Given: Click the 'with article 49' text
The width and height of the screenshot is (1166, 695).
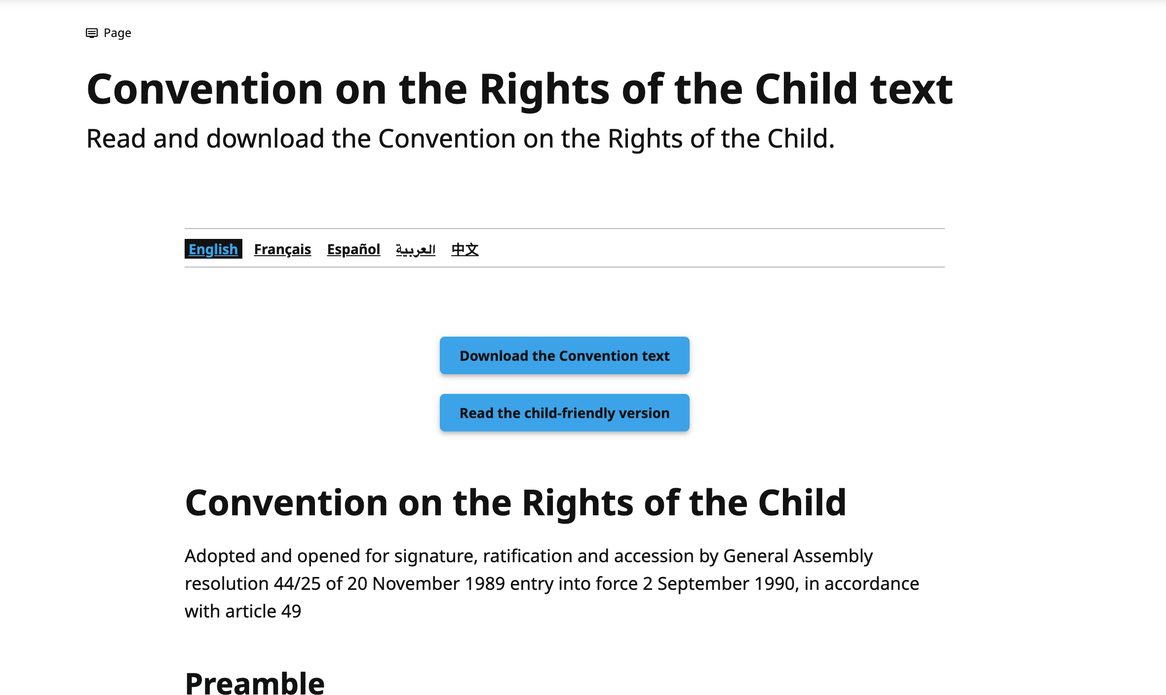Looking at the screenshot, I should pyautogui.click(x=243, y=612).
